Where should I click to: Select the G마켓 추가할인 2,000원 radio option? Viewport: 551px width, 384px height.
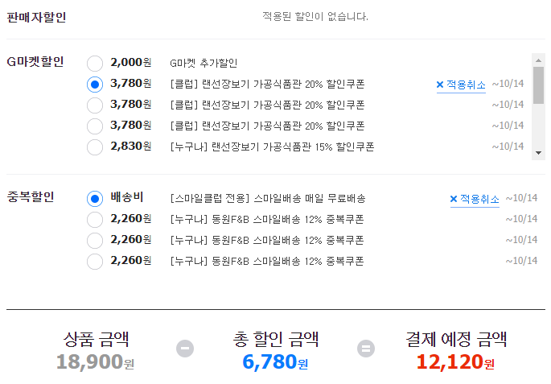[x=95, y=64]
